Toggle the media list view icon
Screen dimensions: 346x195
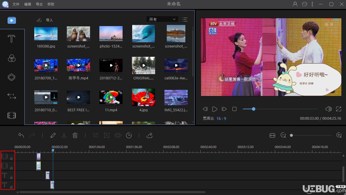(x=185, y=20)
